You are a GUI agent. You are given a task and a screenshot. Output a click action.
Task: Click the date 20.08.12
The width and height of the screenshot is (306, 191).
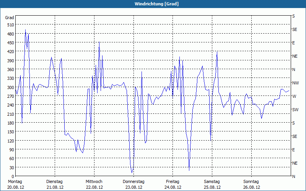point(16,187)
